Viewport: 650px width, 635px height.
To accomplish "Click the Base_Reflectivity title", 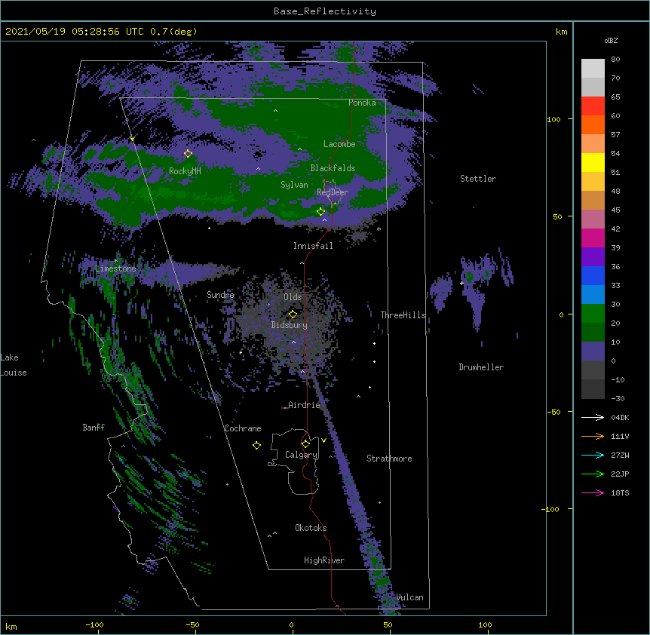I will click(x=325, y=11).
